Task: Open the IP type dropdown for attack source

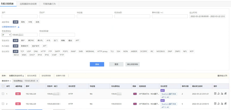Action: 6,35
